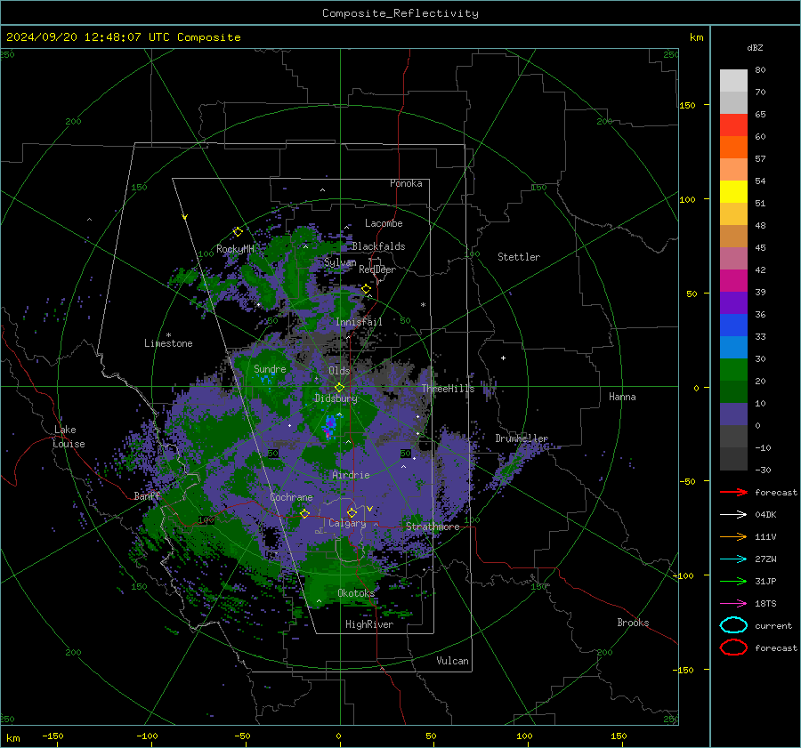The image size is (801, 748).
Task: Select the red 60–65 dBZ swatch
Action: (x=733, y=125)
